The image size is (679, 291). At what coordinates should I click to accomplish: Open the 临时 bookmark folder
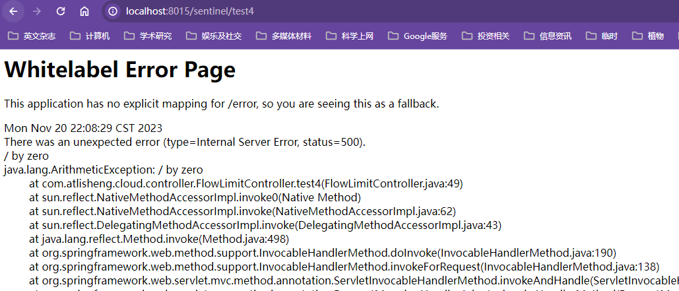point(602,36)
